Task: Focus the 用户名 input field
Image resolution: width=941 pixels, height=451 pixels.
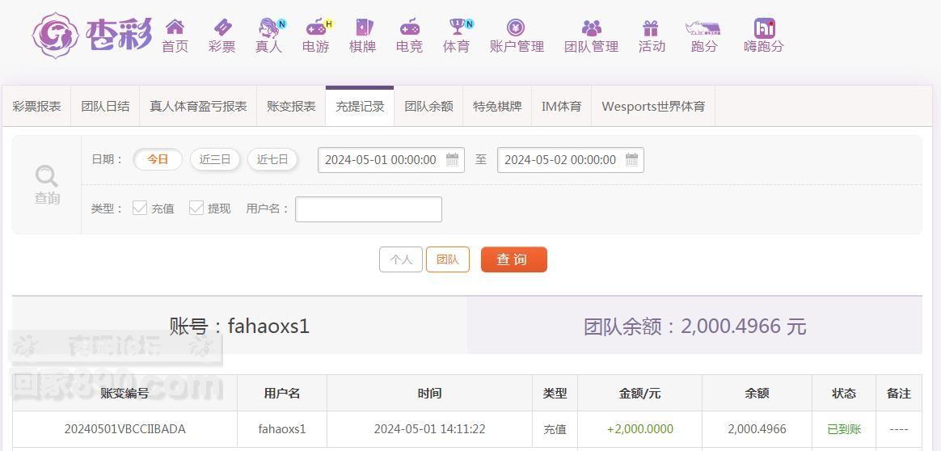Action: tap(369, 209)
